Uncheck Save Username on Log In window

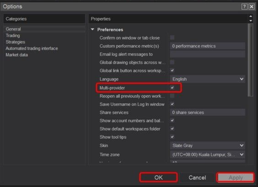[x=172, y=104]
